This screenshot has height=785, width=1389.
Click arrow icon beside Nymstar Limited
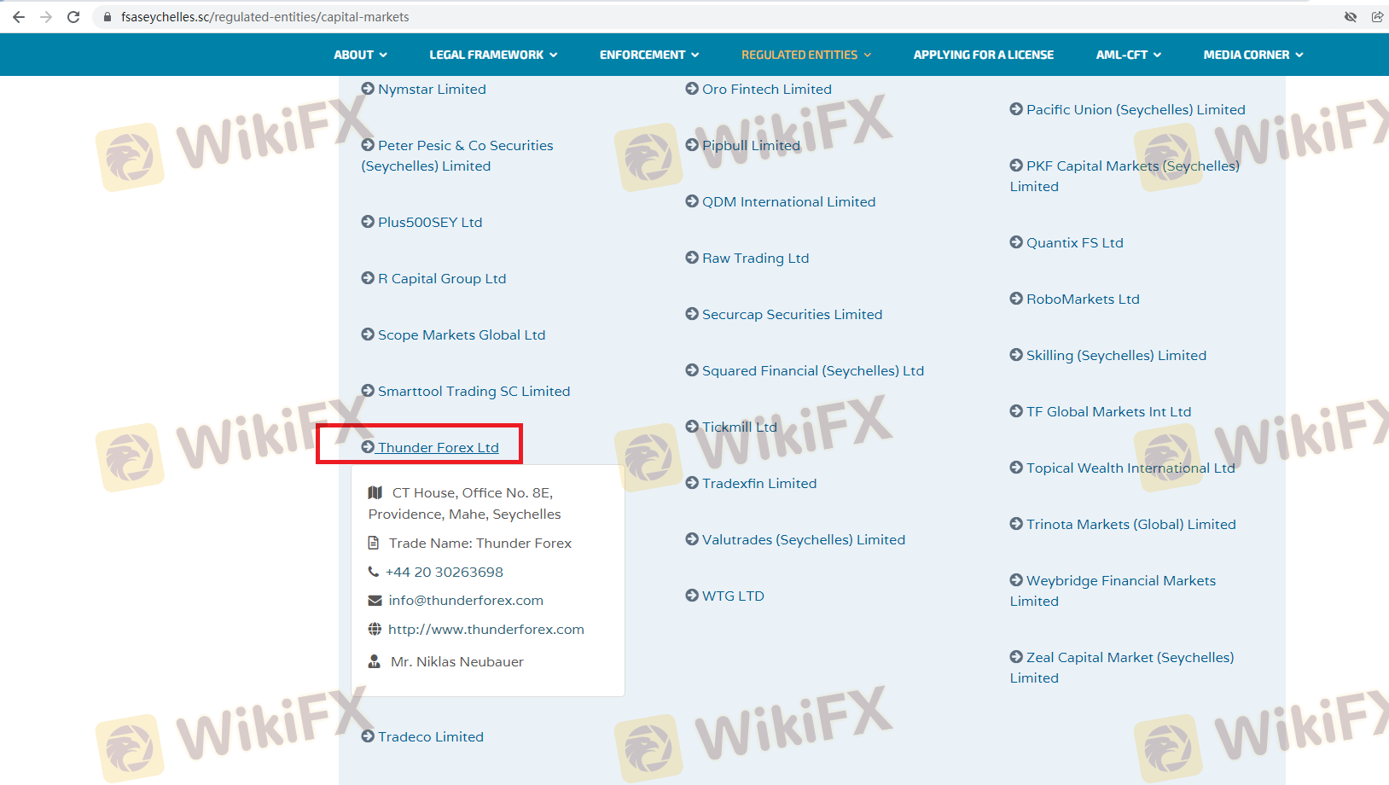368,89
